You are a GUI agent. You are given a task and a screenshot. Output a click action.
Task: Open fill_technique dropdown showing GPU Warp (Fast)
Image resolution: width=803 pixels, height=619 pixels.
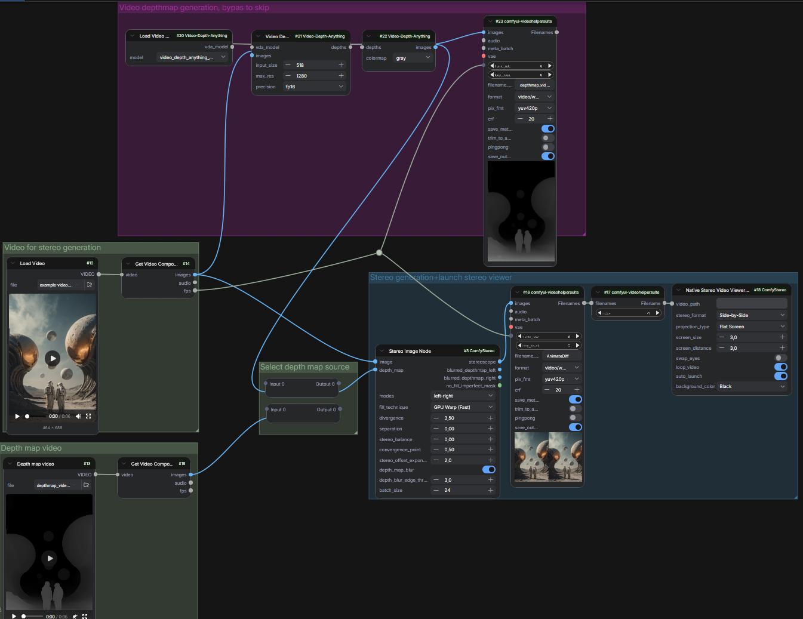(463, 407)
